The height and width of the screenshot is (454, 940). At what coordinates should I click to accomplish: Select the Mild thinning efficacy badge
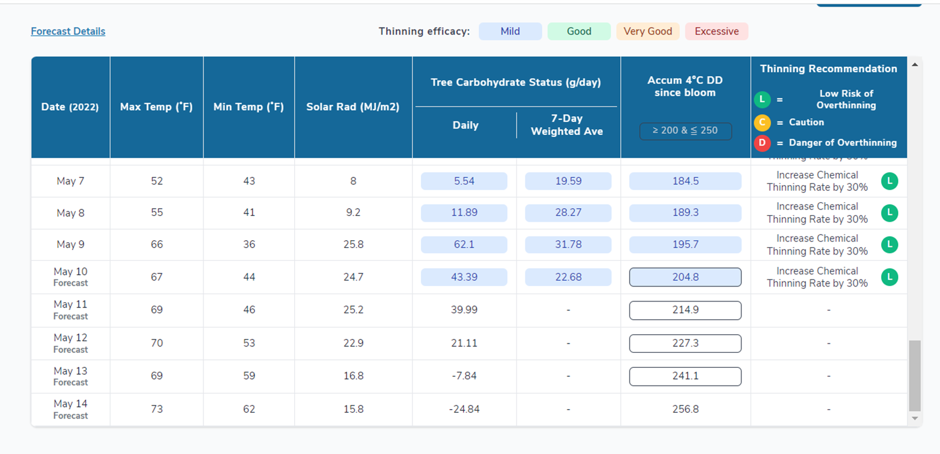pos(510,31)
